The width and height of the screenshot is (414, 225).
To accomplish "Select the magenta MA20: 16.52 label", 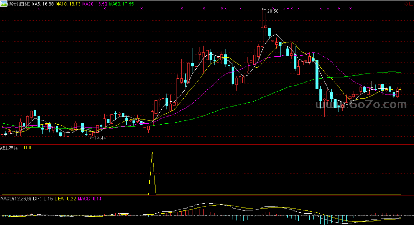I will (x=95, y=4).
